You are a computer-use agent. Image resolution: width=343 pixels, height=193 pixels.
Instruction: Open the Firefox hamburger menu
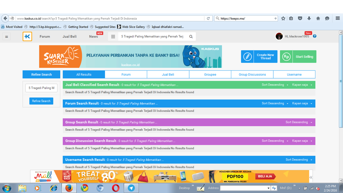tap(338, 18)
